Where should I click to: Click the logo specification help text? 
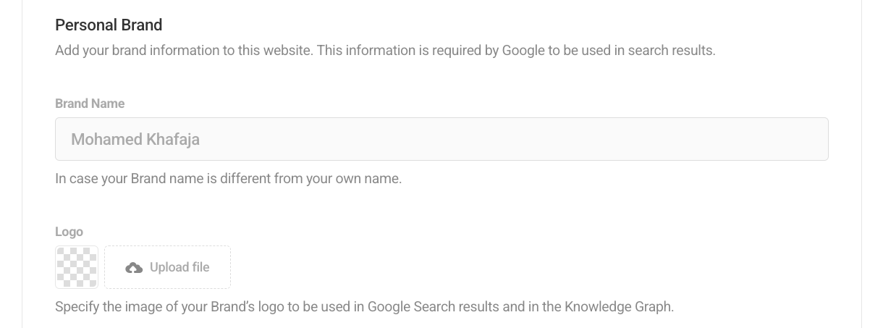click(x=364, y=306)
